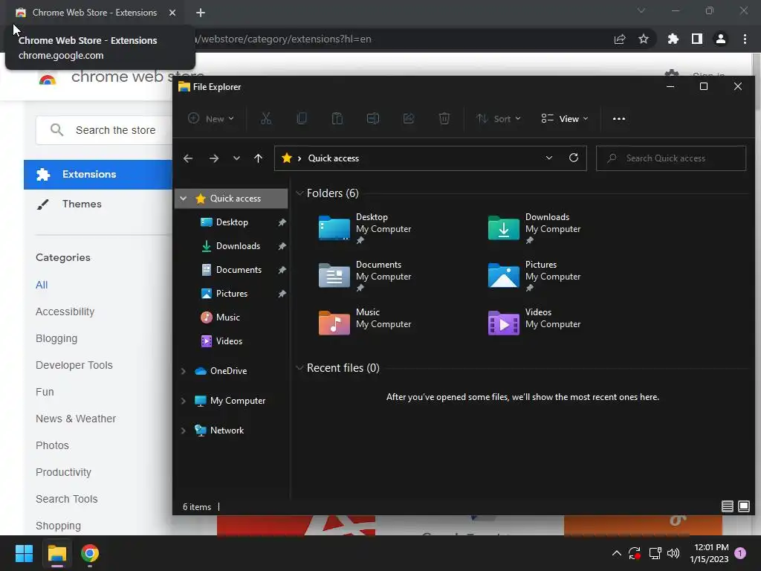Click Chrome's share this page icon

click(620, 39)
